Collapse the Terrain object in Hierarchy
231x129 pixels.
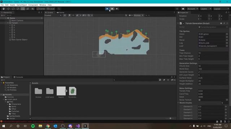[x=8, y=23]
